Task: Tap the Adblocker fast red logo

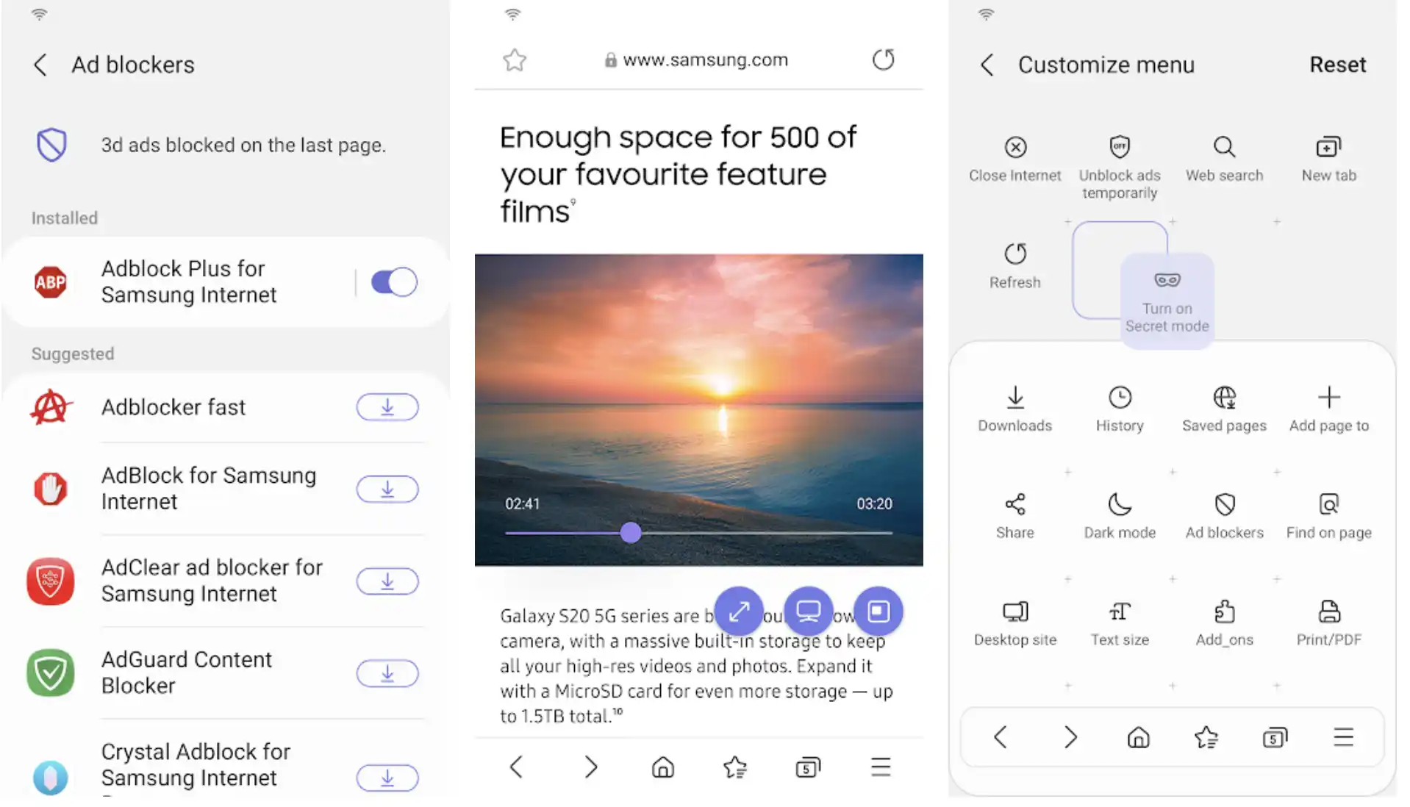Action: tap(50, 406)
